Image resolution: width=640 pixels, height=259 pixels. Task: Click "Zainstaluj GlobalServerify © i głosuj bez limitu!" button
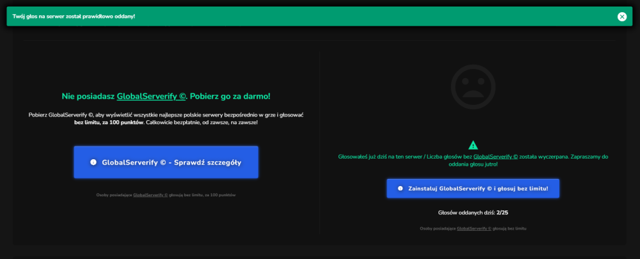coord(473,189)
